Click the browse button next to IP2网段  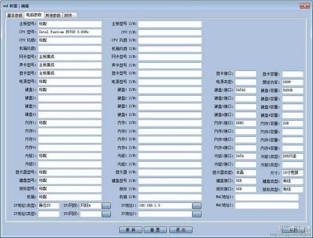(x=106, y=214)
